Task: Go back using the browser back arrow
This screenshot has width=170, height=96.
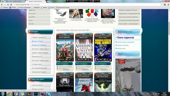Action: click(2, 5)
